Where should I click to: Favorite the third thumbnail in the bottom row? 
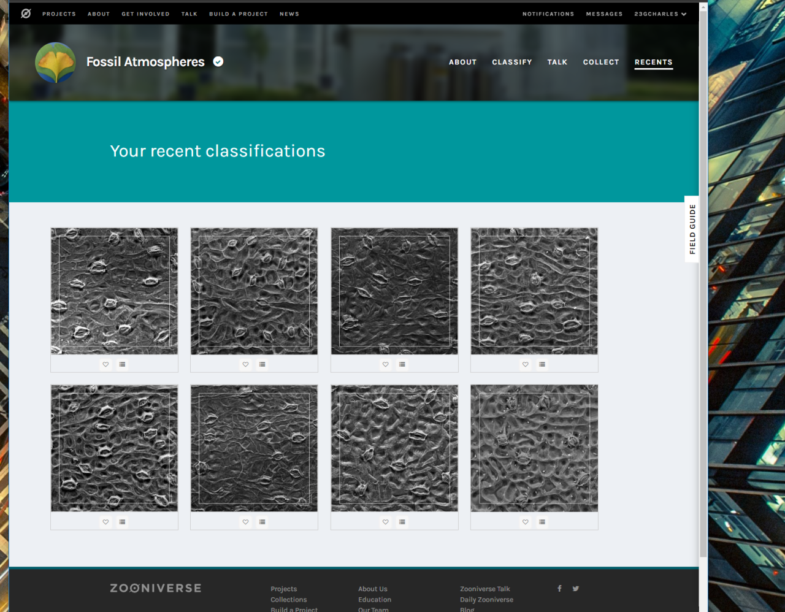[385, 522]
